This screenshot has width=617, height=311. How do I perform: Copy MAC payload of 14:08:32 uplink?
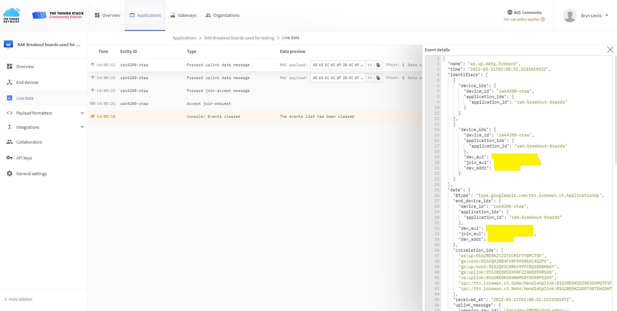tap(378, 78)
